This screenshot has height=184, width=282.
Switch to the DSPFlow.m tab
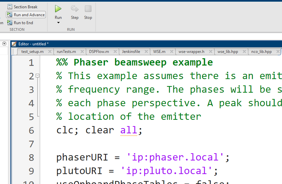click(99, 52)
